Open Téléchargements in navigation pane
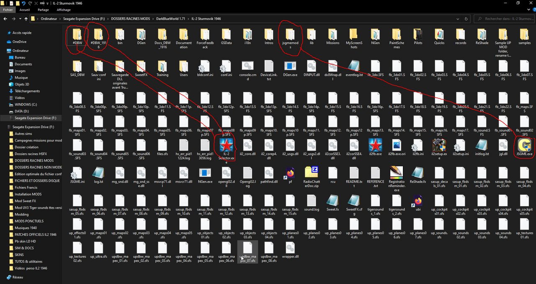This screenshot has width=536, height=284. point(27,91)
